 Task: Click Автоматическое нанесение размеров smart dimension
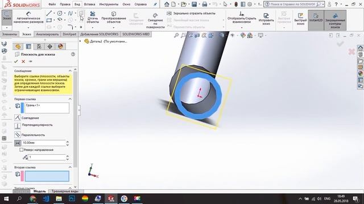(28, 18)
